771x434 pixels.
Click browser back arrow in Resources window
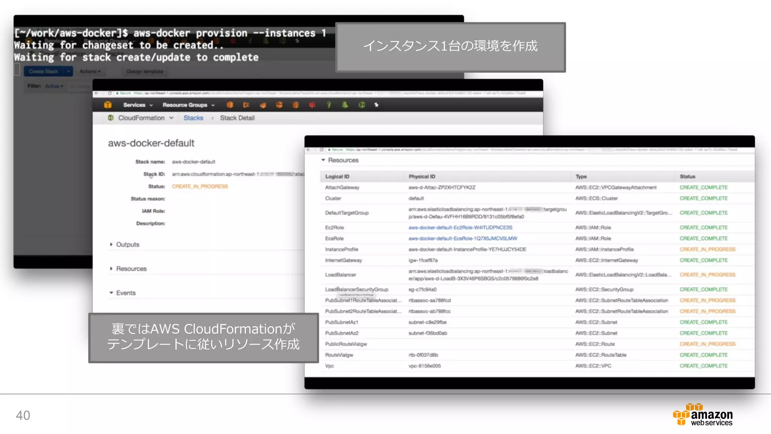pos(309,150)
